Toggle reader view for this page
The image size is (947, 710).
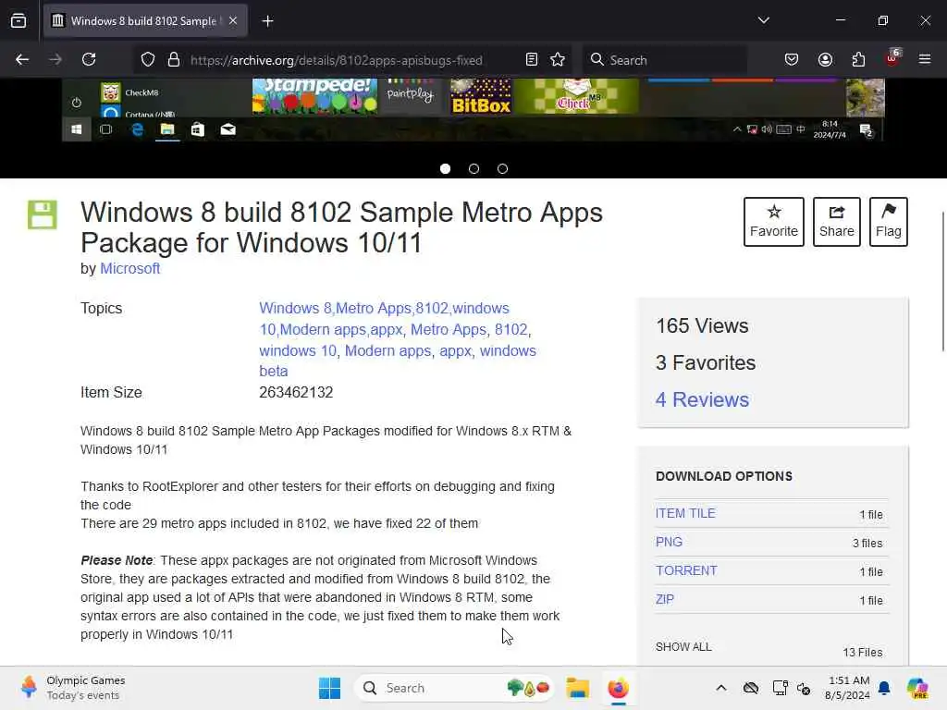coord(532,59)
